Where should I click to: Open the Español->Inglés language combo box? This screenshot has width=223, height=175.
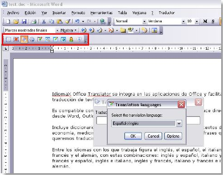click(x=147, y=124)
